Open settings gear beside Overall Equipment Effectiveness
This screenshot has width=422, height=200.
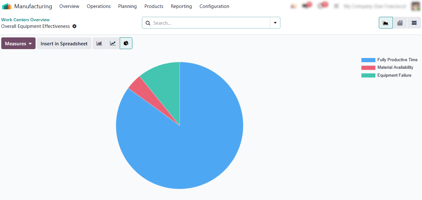pyautogui.click(x=74, y=26)
